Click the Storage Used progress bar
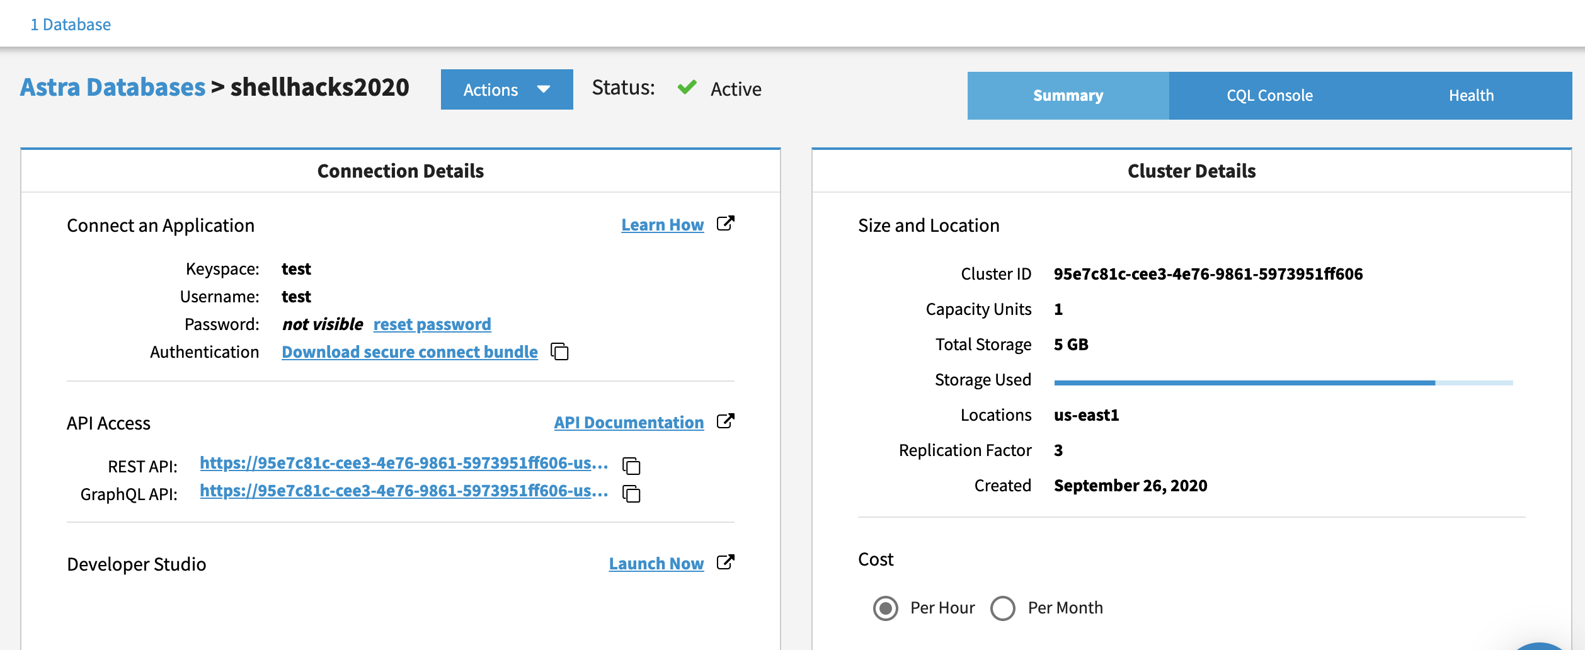 [x=1283, y=382]
